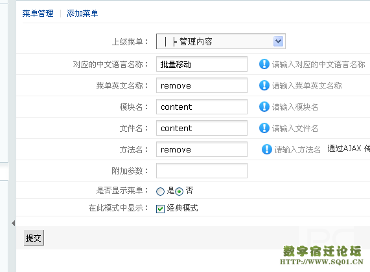Open the 上级菜单 dropdown arrow
Screen dimensions: 370x272
pyautogui.click(x=278, y=41)
